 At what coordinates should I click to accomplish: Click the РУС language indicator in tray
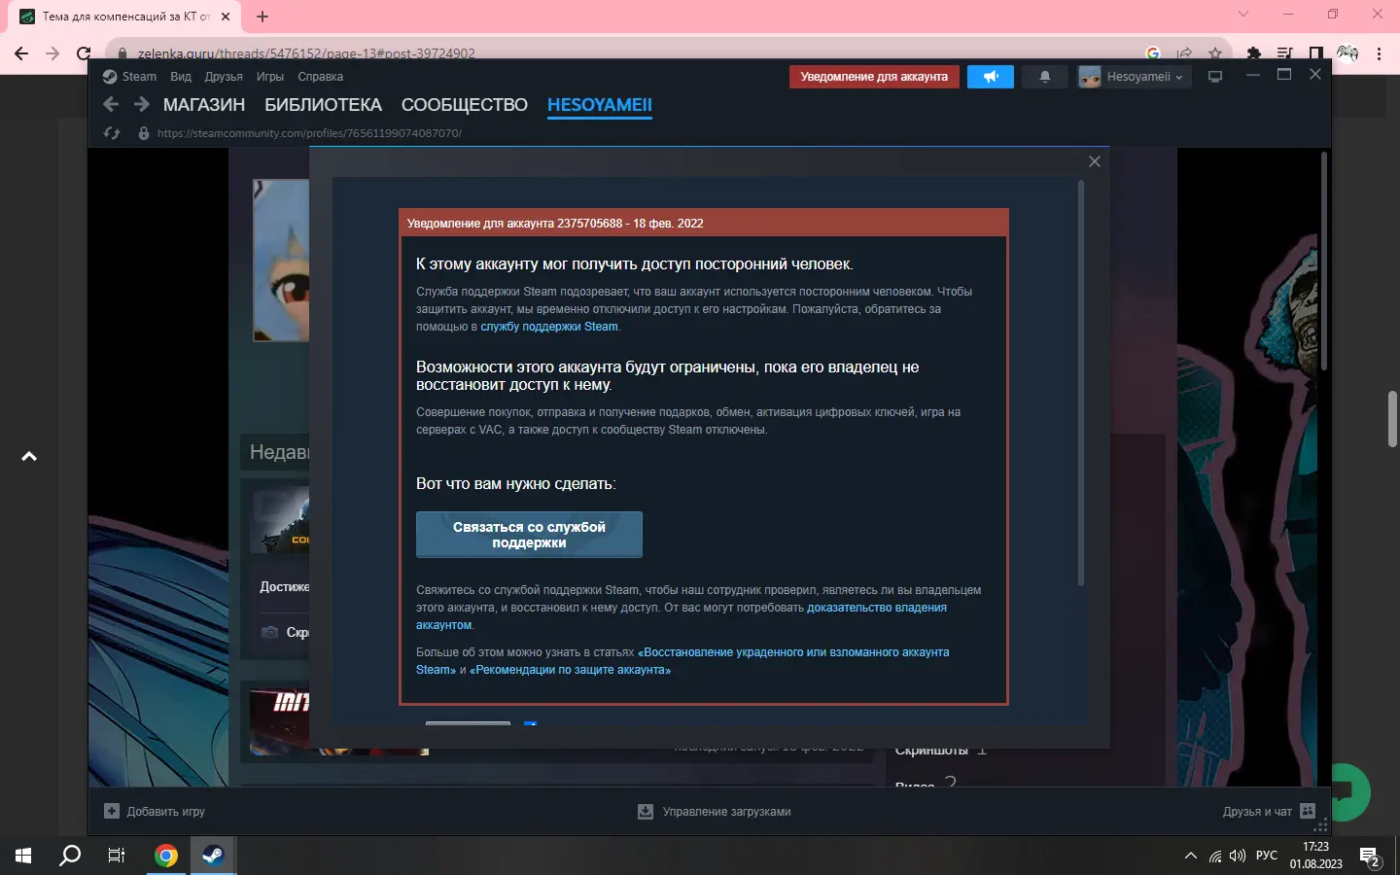point(1267,856)
